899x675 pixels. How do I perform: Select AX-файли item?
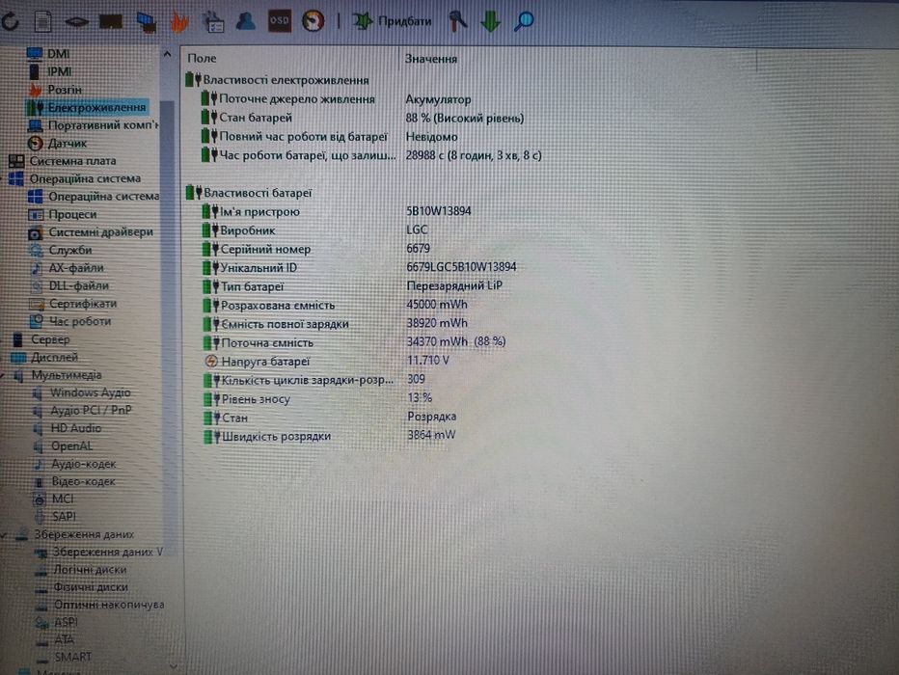pyautogui.click(x=75, y=268)
